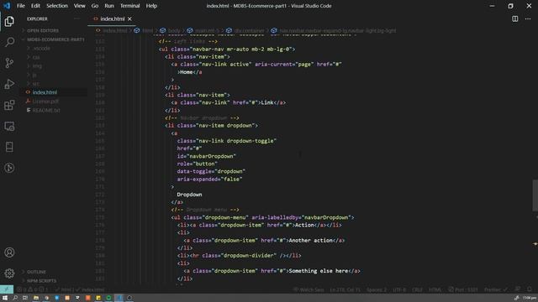Open the File menu
This screenshot has width=538, height=302.
click(x=20, y=6)
